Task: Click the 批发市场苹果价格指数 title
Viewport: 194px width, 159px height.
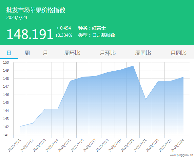Action: [36, 10]
